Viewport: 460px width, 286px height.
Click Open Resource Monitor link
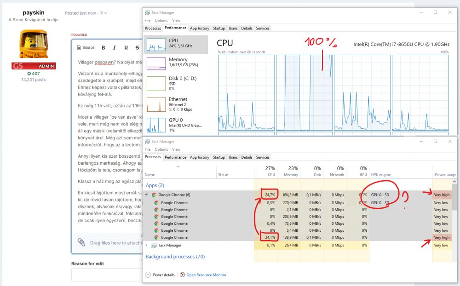click(x=206, y=275)
